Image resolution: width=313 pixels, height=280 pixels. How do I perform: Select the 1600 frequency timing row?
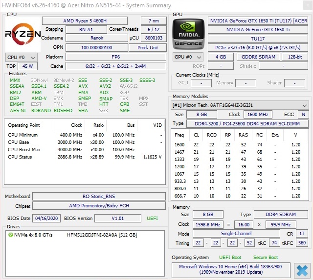click(240, 145)
